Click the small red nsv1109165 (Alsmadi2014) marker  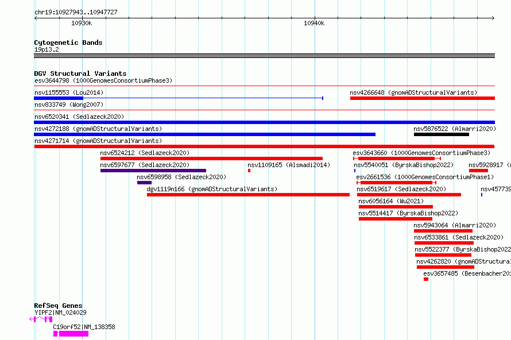coord(249,171)
